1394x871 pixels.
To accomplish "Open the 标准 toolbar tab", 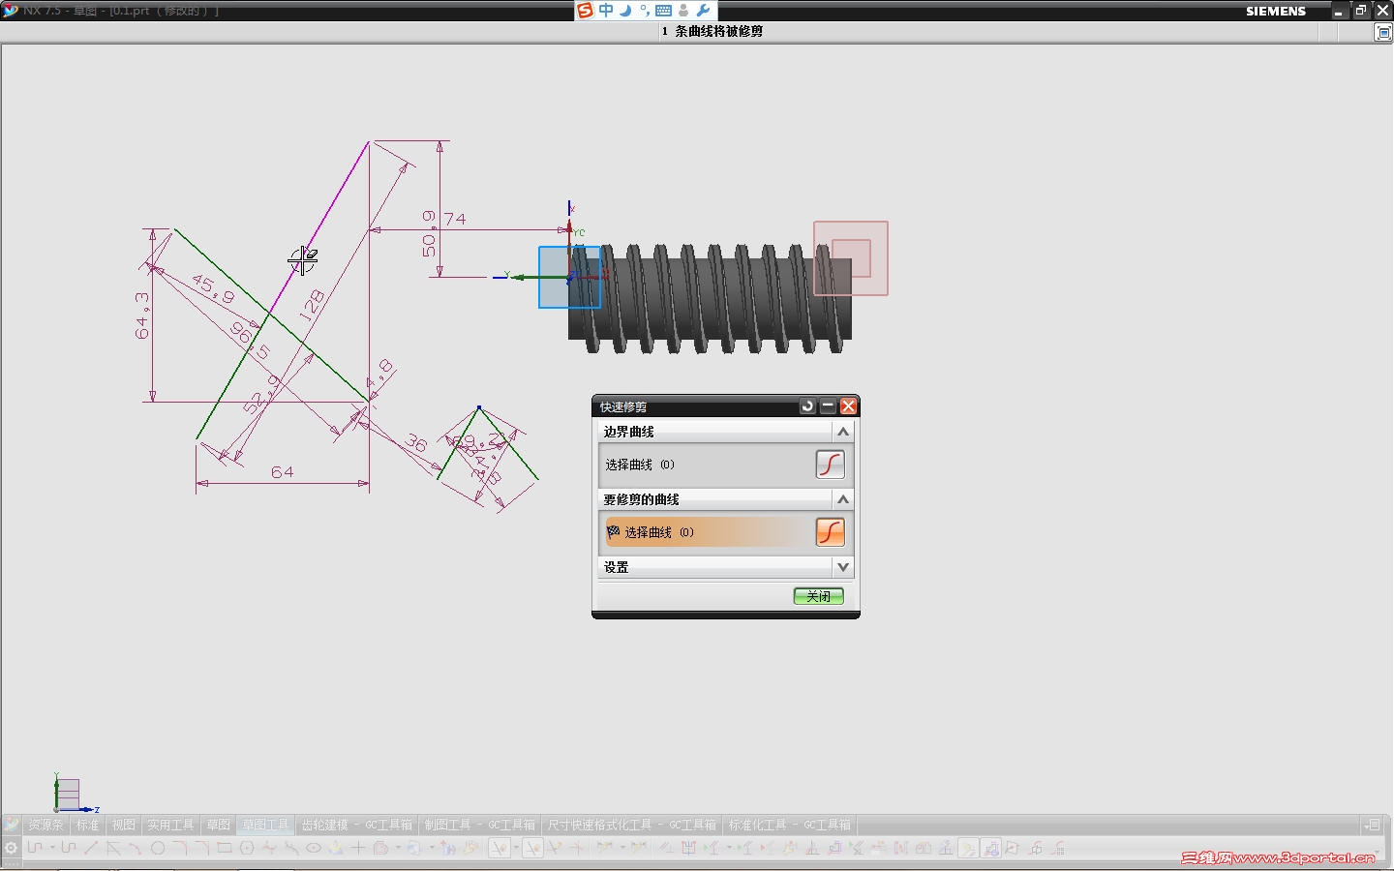I will tap(88, 825).
